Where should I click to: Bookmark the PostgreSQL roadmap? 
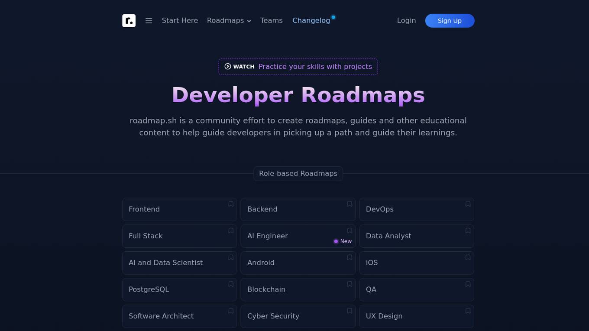tap(231, 284)
